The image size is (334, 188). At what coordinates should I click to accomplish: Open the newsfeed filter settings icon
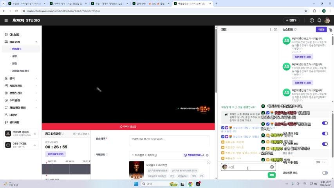coord(330,30)
